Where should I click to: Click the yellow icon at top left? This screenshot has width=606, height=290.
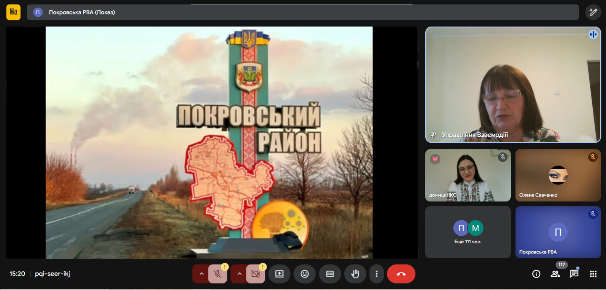[x=13, y=12]
